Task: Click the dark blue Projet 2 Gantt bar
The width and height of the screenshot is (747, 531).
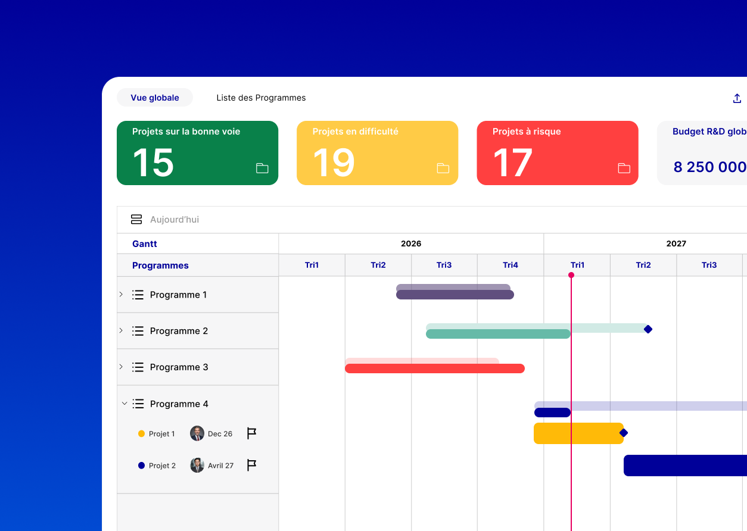Action: [x=685, y=466]
